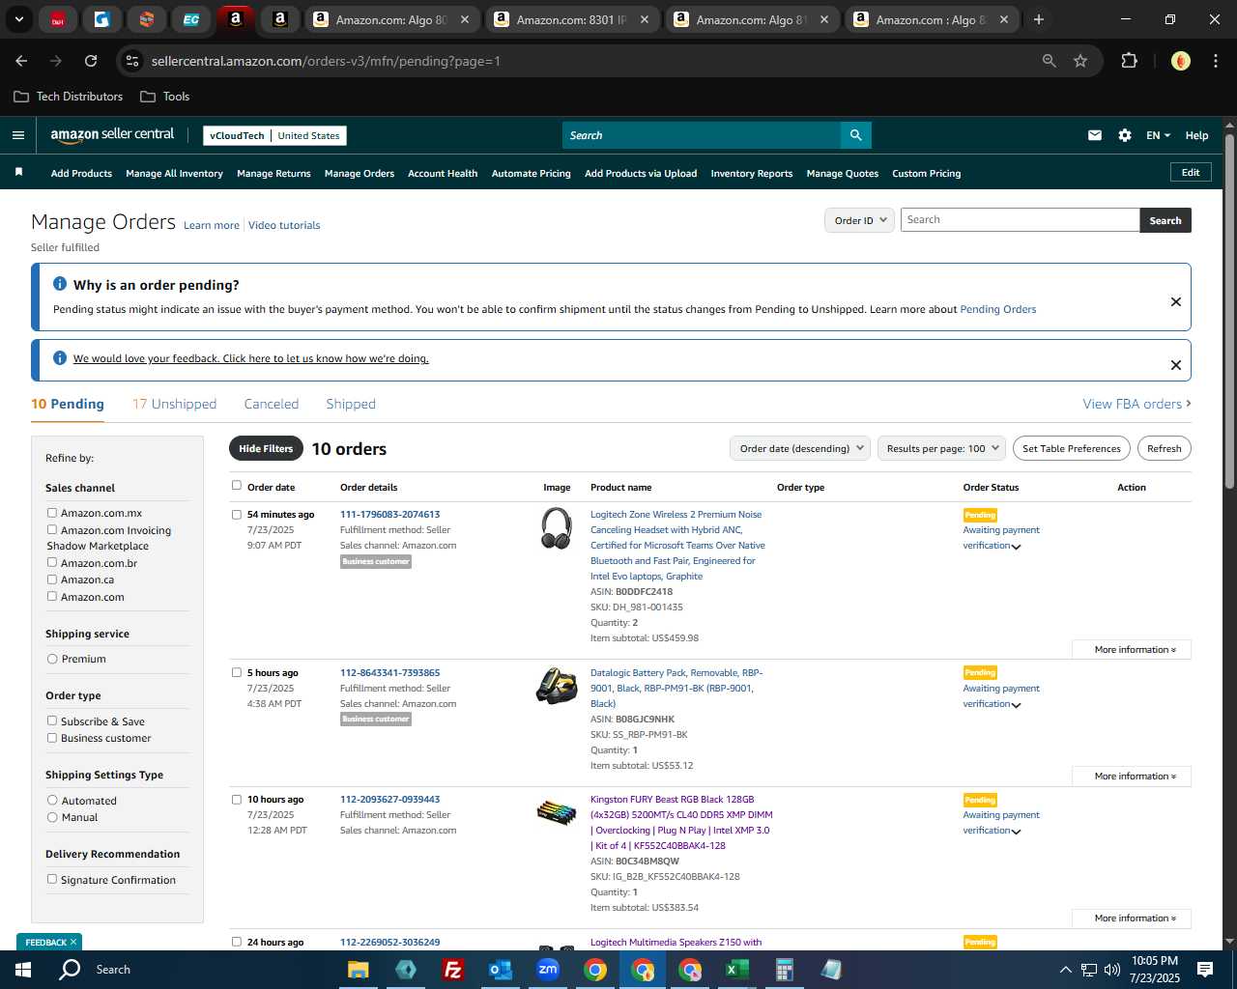
Task: Switch to the 17 Unshipped tab
Action: (174, 404)
